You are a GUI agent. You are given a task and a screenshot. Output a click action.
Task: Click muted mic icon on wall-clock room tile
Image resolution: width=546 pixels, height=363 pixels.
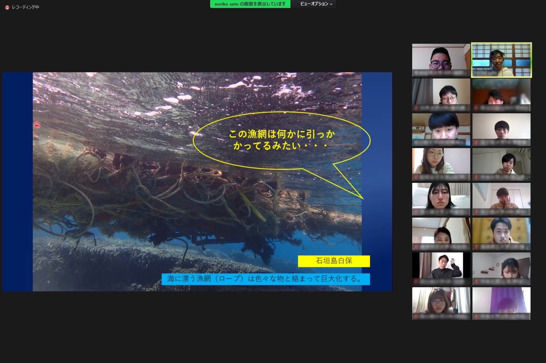pyautogui.click(x=476, y=282)
